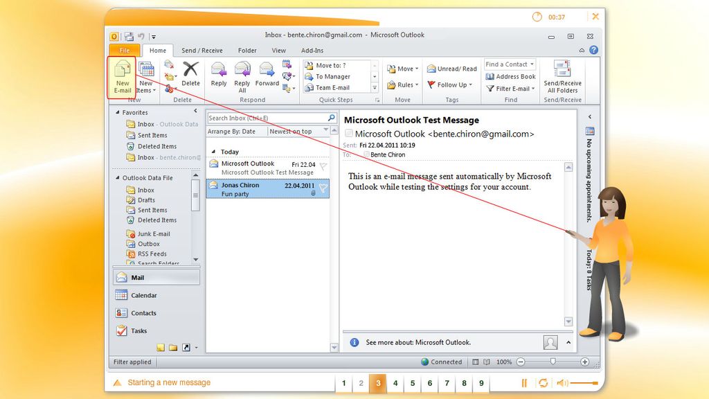Select the Jonas Chiron Fun party message
709x399 pixels.
click(268, 189)
